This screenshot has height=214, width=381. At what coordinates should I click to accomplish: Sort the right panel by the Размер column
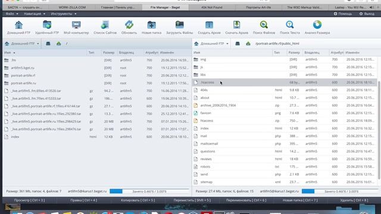294,52
